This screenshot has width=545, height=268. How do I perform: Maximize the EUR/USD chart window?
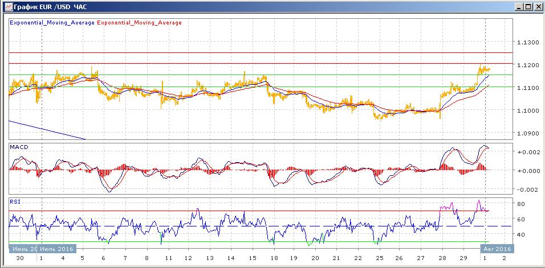click(527, 6)
